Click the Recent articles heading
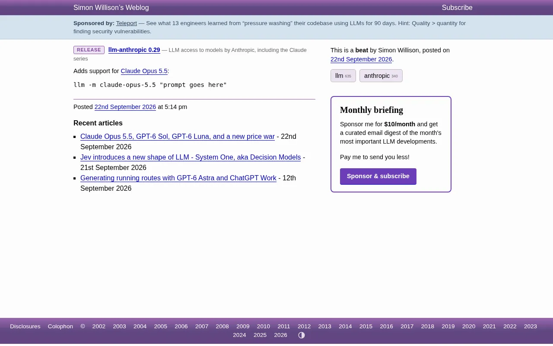 point(98,123)
